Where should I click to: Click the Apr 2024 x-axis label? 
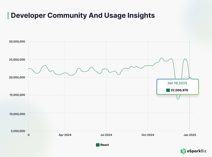(x=65, y=135)
